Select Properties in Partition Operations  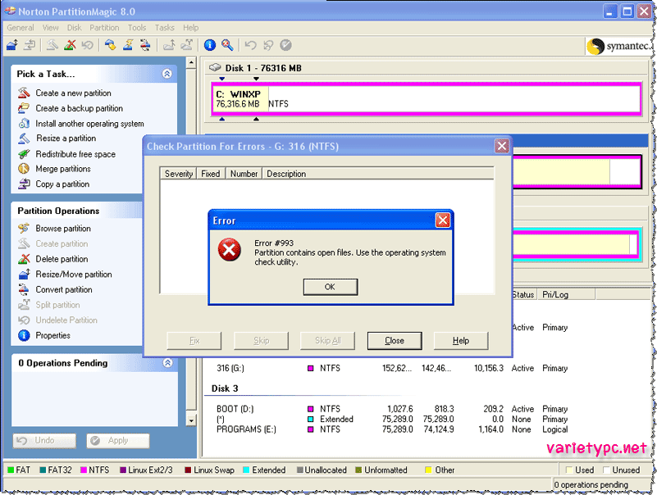52,335
